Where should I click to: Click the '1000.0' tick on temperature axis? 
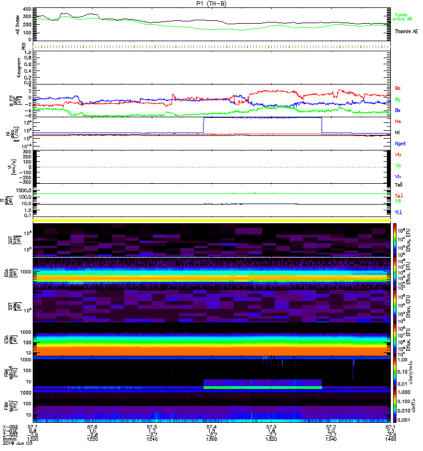click(x=24, y=191)
